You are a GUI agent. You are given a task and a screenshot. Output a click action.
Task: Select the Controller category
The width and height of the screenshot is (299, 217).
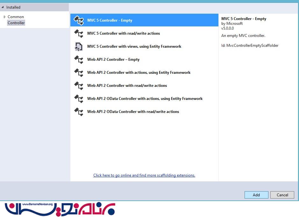[16, 23]
